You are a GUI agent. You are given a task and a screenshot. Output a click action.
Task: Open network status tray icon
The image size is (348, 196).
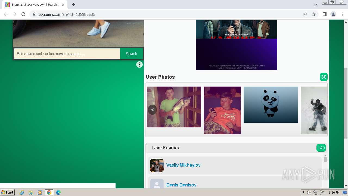(316, 192)
